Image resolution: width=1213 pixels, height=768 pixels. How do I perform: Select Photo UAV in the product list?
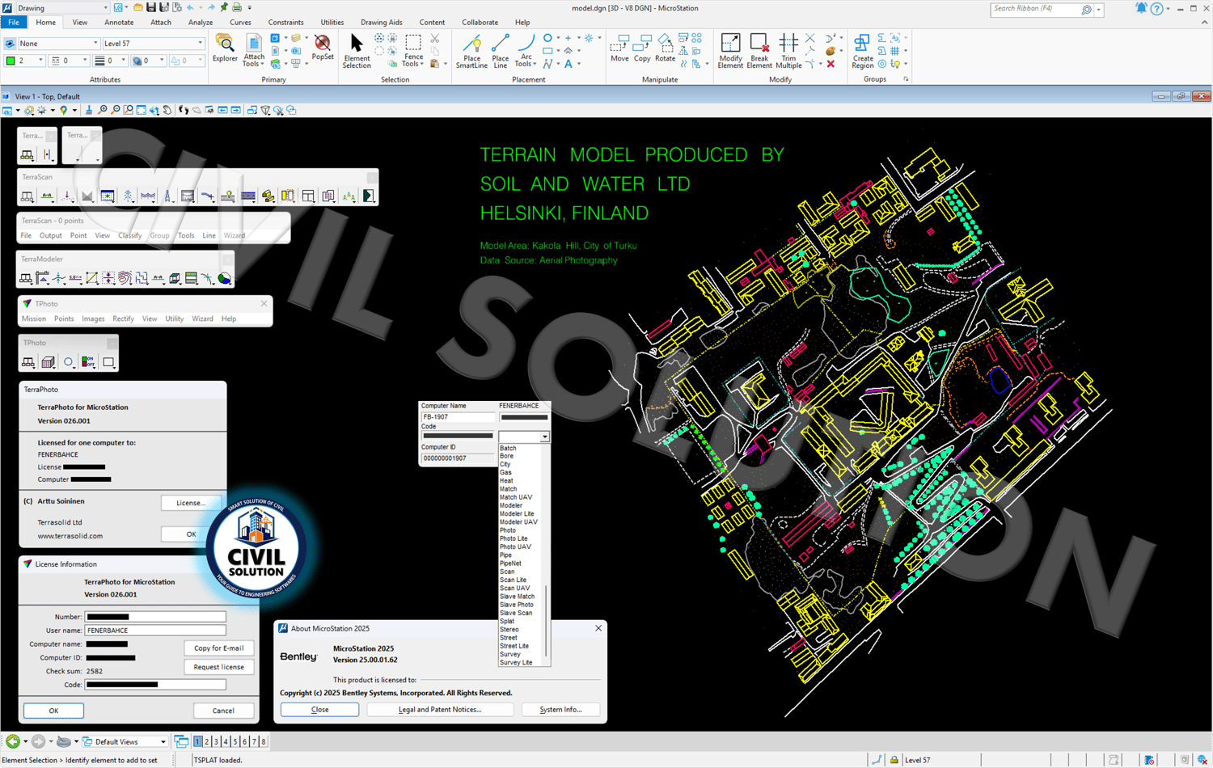[x=515, y=547]
